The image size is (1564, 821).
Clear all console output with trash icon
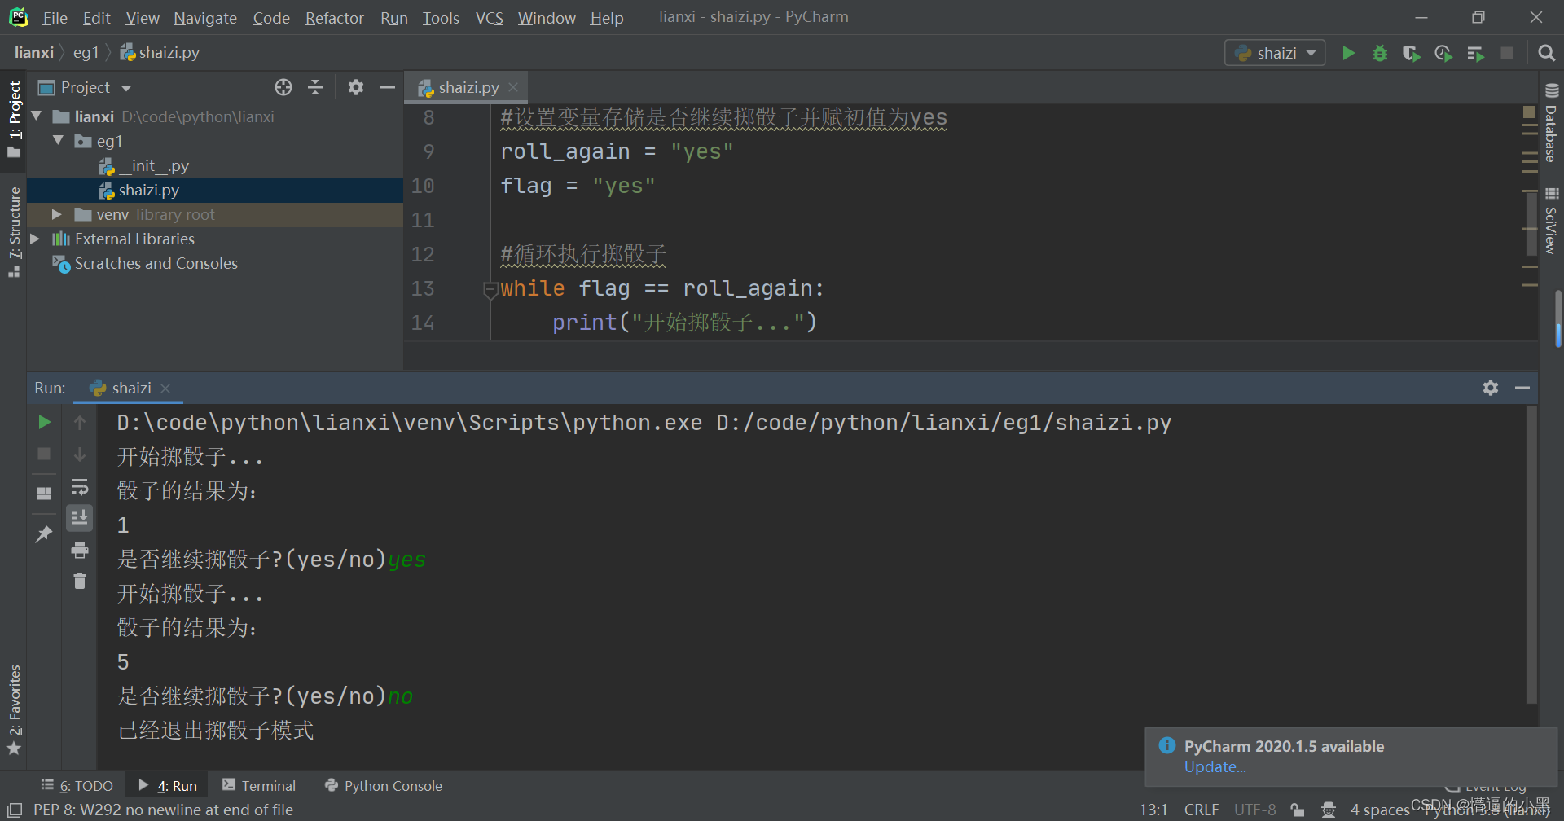click(80, 581)
